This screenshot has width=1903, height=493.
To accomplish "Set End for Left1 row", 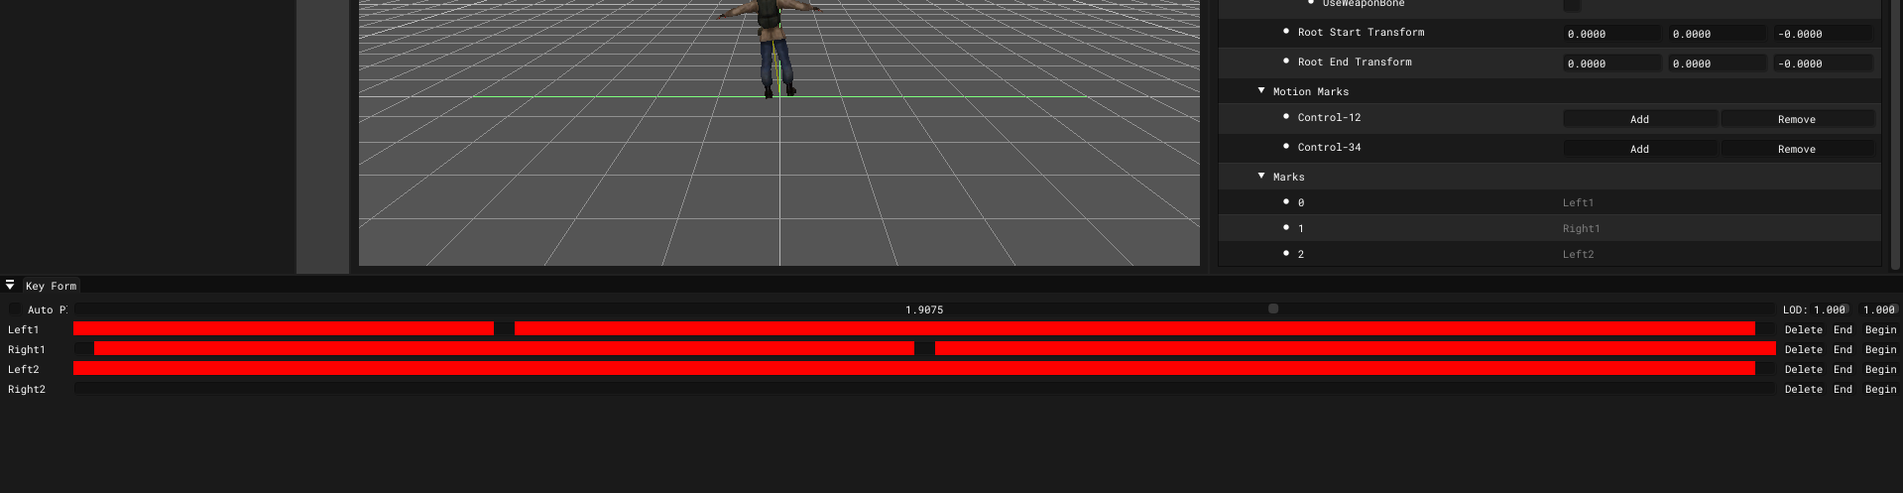I will (x=1843, y=329).
